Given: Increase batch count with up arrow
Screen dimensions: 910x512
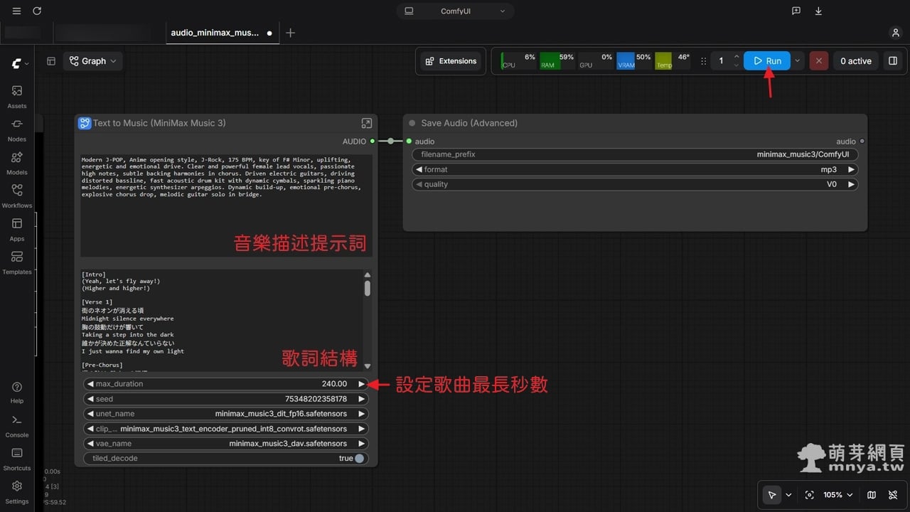Looking at the screenshot, I should [737, 57].
